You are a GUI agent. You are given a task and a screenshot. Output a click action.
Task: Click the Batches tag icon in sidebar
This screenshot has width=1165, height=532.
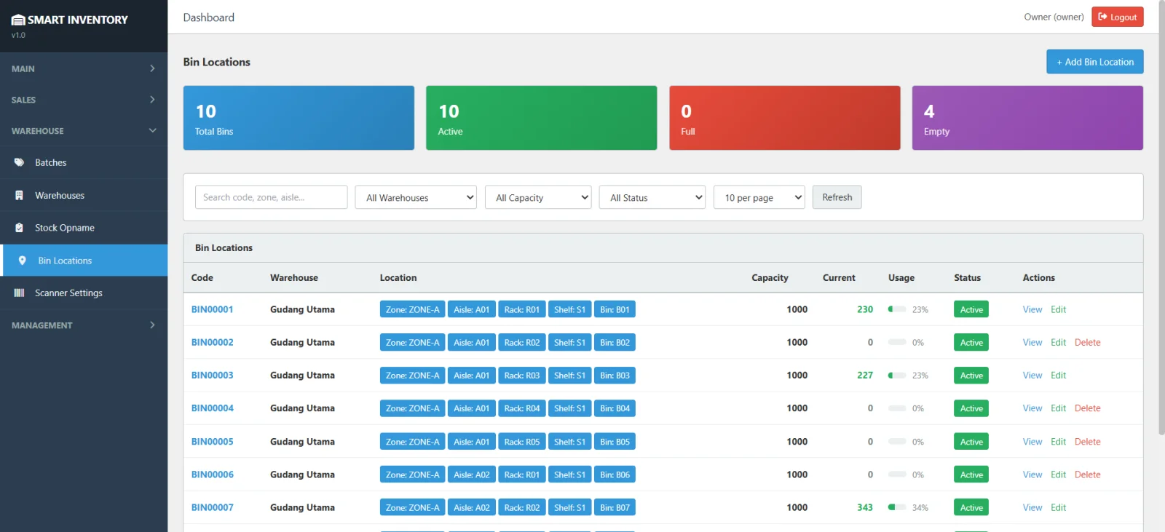[x=20, y=162]
